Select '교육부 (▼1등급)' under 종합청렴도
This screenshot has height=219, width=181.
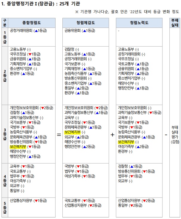tap(22, 166)
